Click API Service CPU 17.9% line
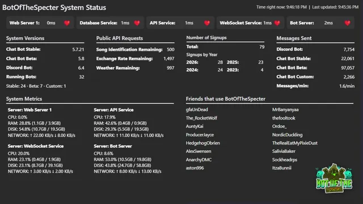This screenshot has height=204, width=363. point(104,117)
